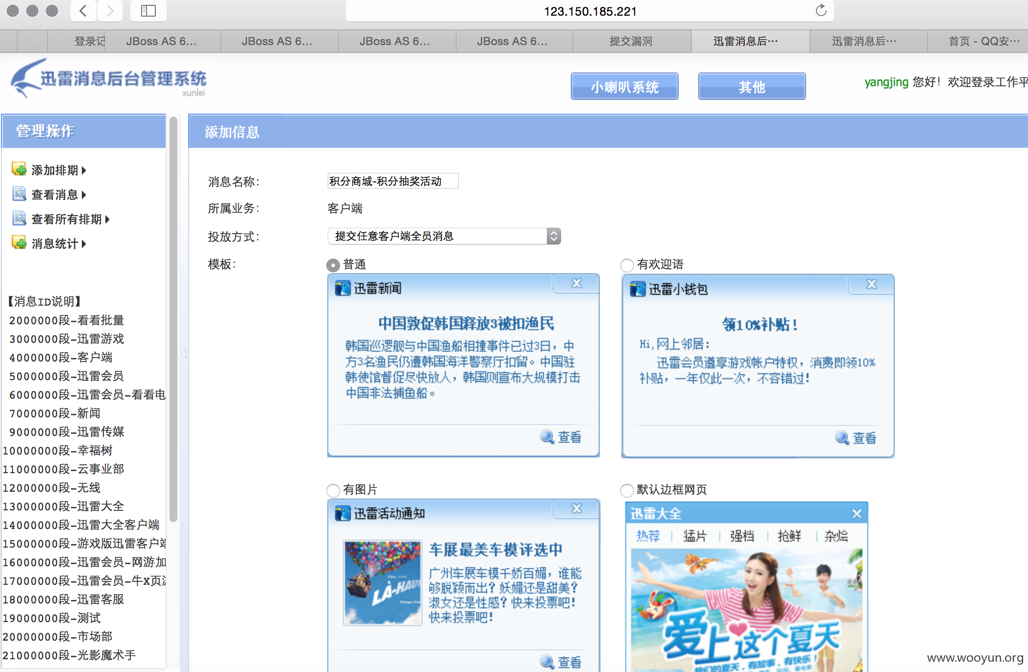This screenshot has width=1028, height=672.
Task: Click the 查看所有排期 document icon
Action: (19, 218)
